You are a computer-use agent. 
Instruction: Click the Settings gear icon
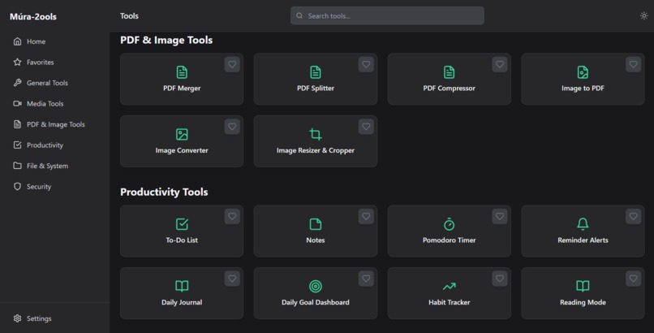point(17,318)
